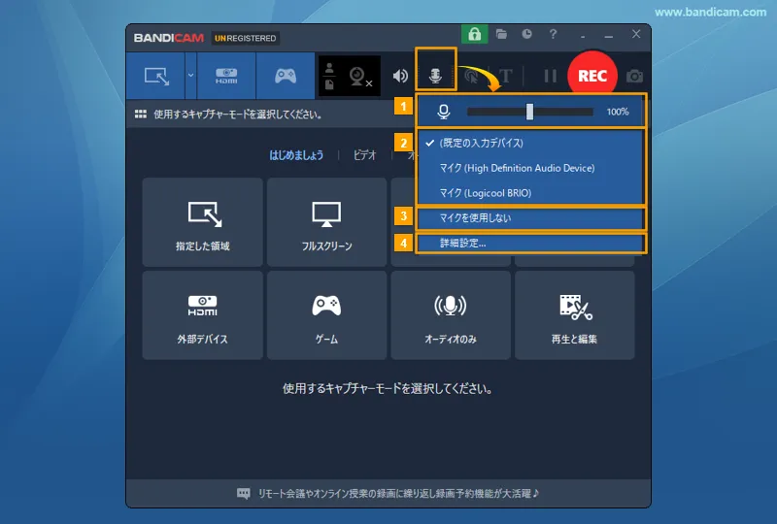The image size is (777, 524).
Task: Switch to HDMI device recording mode
Action: click(x=226, y=76)
